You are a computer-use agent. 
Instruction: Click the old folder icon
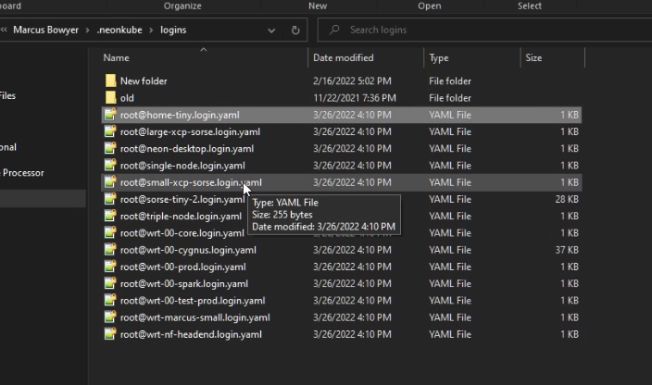(x=110, y=97)
